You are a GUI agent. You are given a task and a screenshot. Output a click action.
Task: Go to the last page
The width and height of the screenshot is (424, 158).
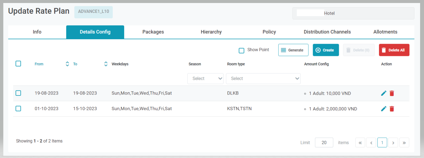(x=404, y=143)
